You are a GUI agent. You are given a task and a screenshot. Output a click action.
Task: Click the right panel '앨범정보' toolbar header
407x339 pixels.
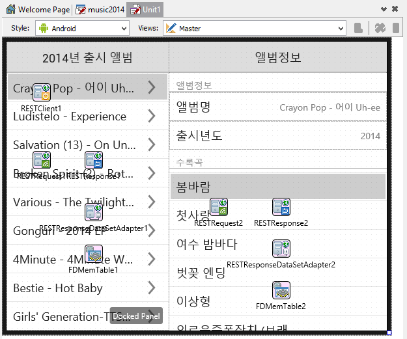(x=278, y=57)
